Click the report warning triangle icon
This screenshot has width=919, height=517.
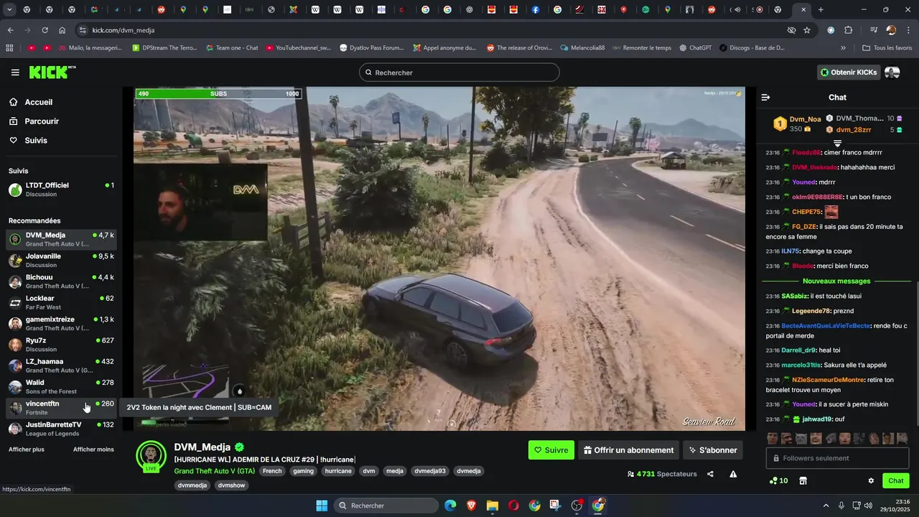(x=733, y=474)
